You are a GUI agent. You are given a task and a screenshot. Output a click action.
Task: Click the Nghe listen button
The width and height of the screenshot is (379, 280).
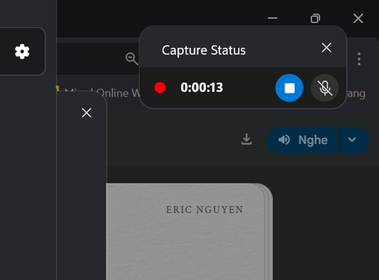click(302, 140)
